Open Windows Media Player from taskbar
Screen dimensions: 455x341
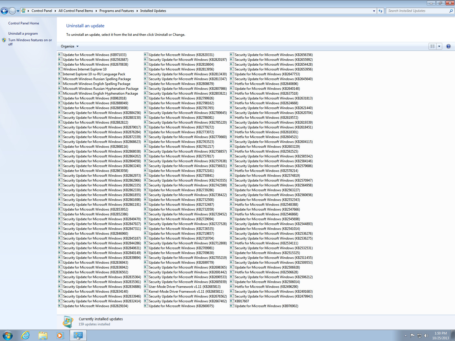pos(60,335)
